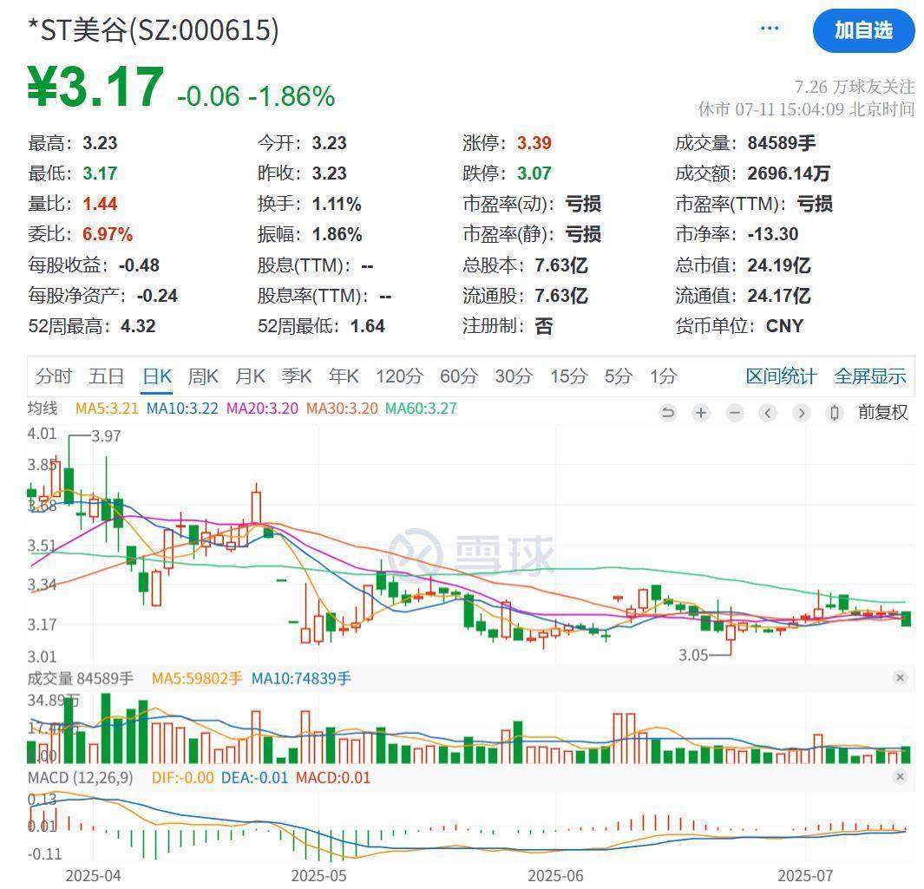Image resolution: width=924 pixels, height=889 pixels.
Task: Toggle the candlestick style icon
Action: click(835, 412)
